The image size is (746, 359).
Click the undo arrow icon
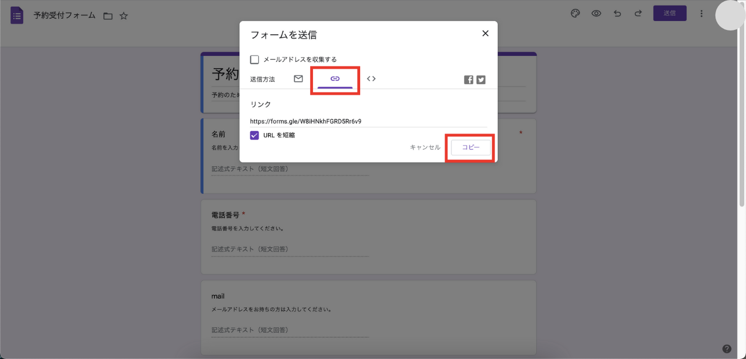click(x=617, y=13)
